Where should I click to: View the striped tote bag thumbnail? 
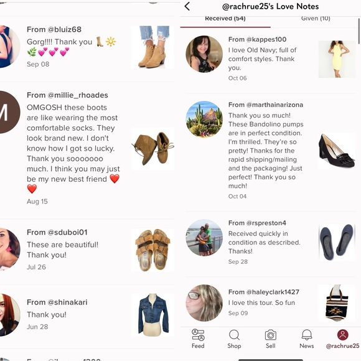coord(337,302)
